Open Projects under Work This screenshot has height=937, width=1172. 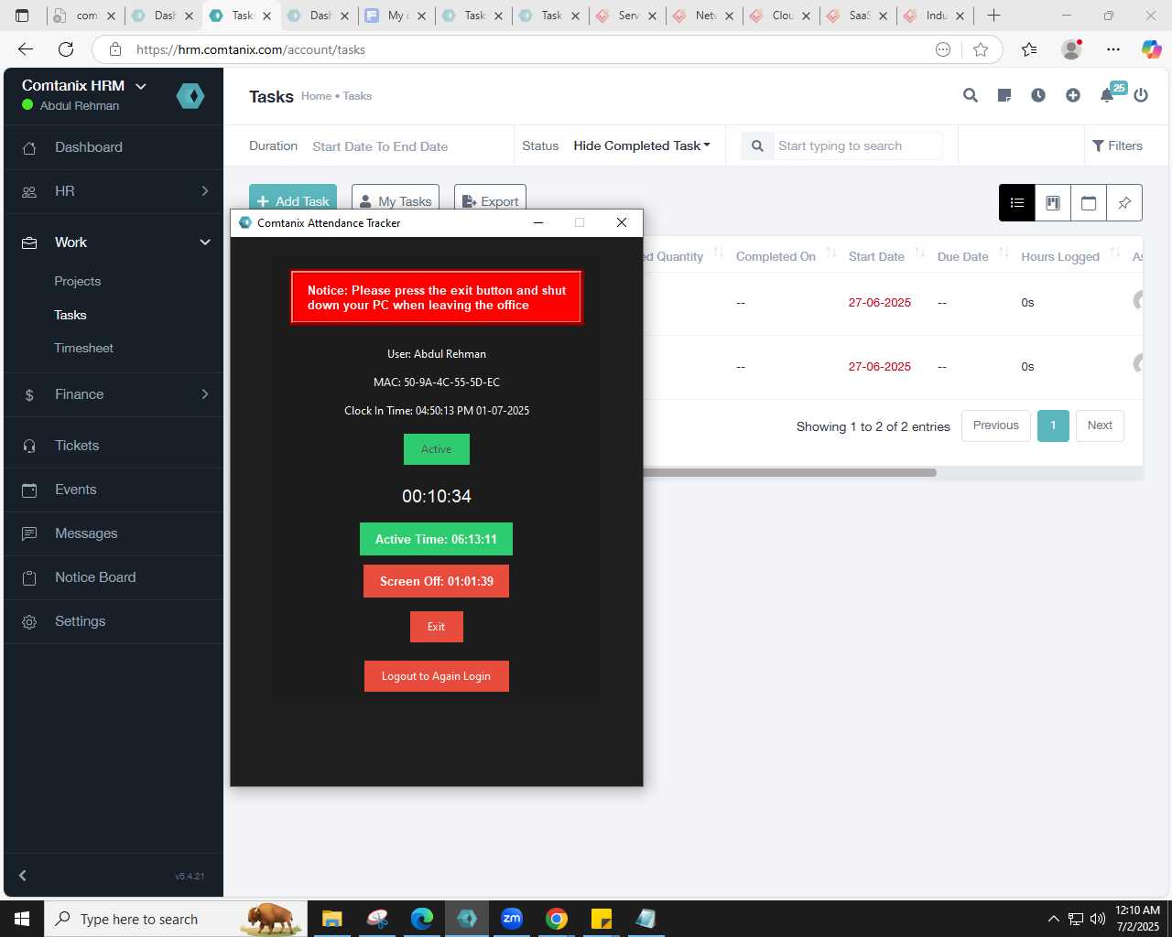click(78, 281)
